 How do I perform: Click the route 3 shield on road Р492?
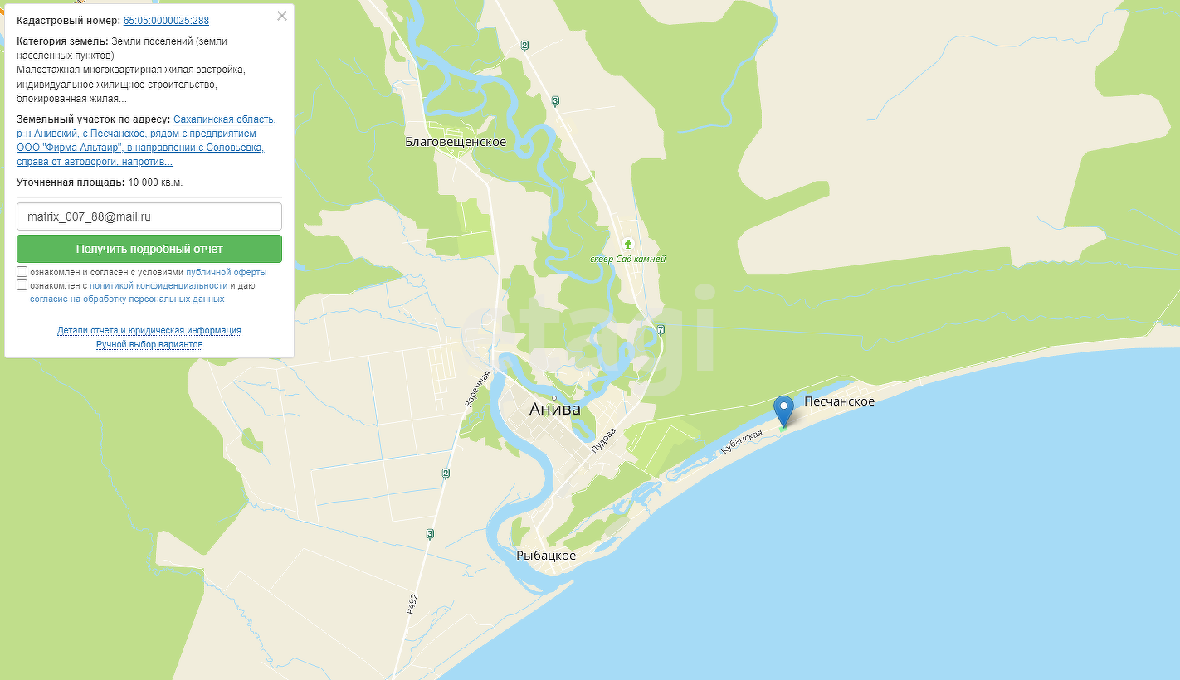430,533
